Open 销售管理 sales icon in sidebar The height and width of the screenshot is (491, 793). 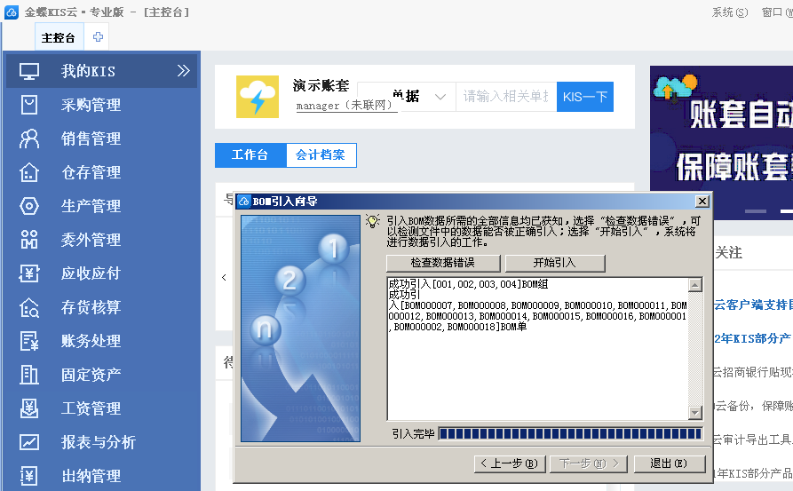[30, 139]
